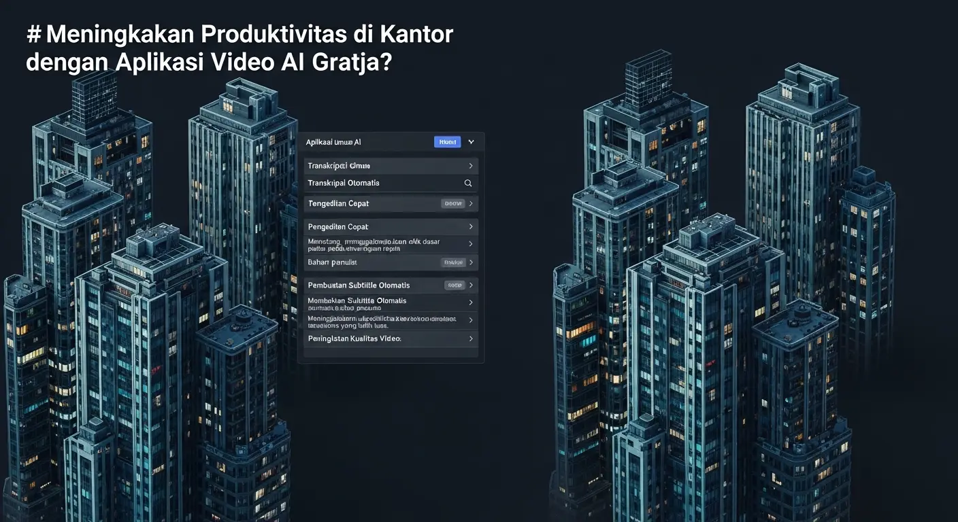958x522 pixels.
Task: Open Transkripci Gmae using its arrow icon
Action: [x=471, y=165]
